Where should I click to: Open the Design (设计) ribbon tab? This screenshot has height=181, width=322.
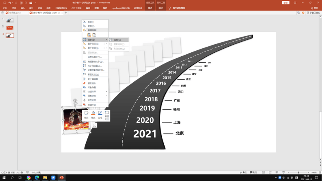(x=31, y=8)
